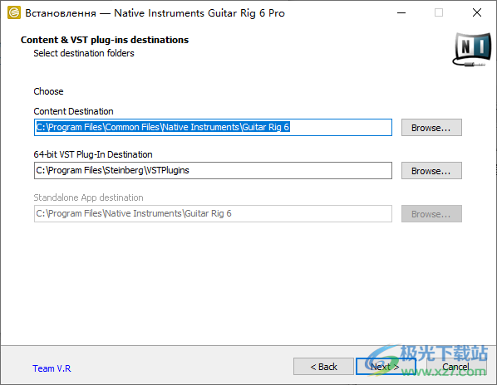This screenshot has height=385, width=497.
Task: Click the 64-bit VST Plug-In Destination label
Action: [x=93, y=154]
